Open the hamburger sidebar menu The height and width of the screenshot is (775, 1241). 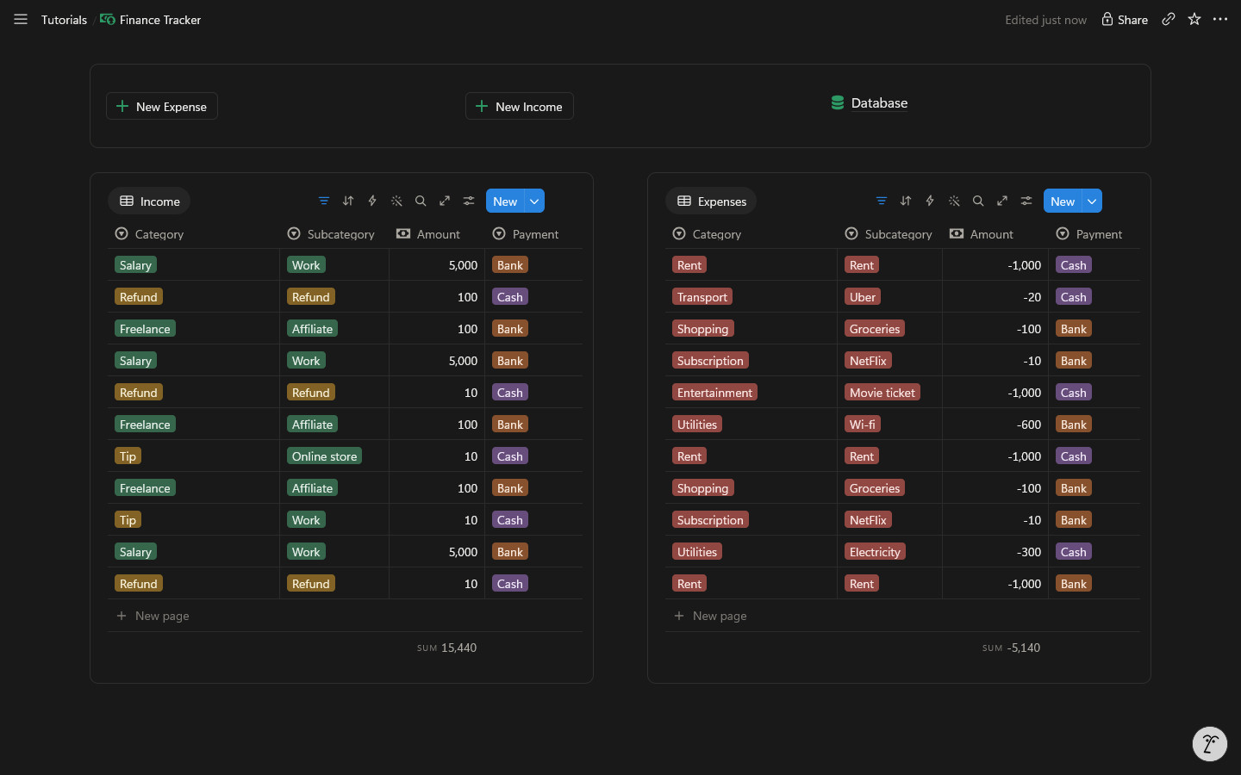(x=21, y=19)
